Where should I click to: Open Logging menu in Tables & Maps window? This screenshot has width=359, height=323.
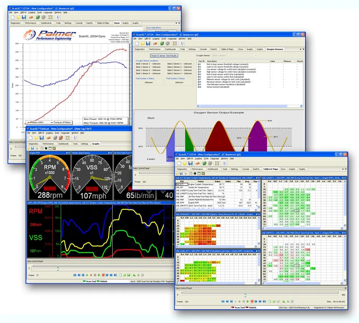click(x=198, y=158)
